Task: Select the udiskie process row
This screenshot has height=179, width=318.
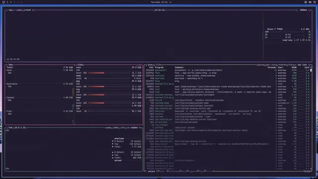Action: 228,114
